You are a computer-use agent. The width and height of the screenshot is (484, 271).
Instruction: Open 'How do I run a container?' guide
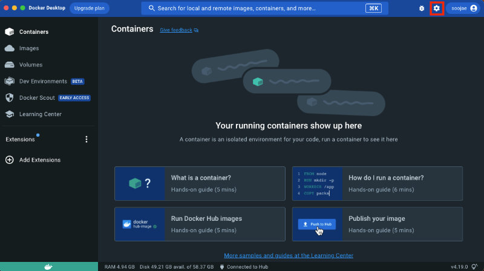(x=378, y=184)
